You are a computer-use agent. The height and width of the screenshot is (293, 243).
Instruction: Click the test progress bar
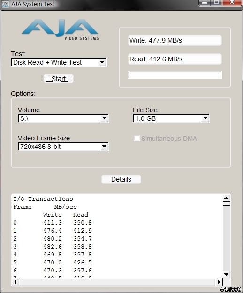coord(175,75)
